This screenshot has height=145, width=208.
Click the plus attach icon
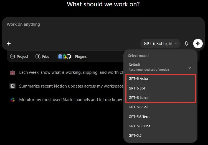[x=9, y=44]
